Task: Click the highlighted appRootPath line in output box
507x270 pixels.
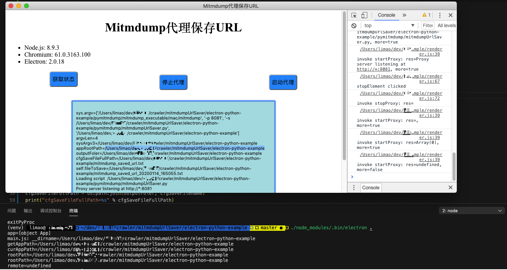Action: (170, 148)
